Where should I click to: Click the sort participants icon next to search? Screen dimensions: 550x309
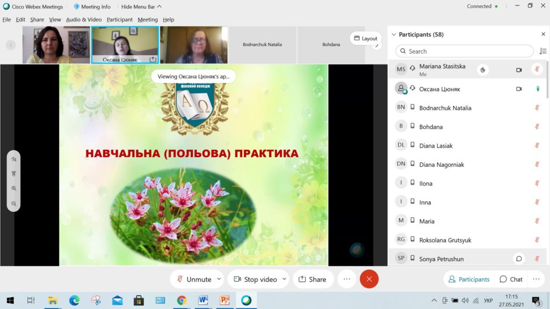click(542, 51)
